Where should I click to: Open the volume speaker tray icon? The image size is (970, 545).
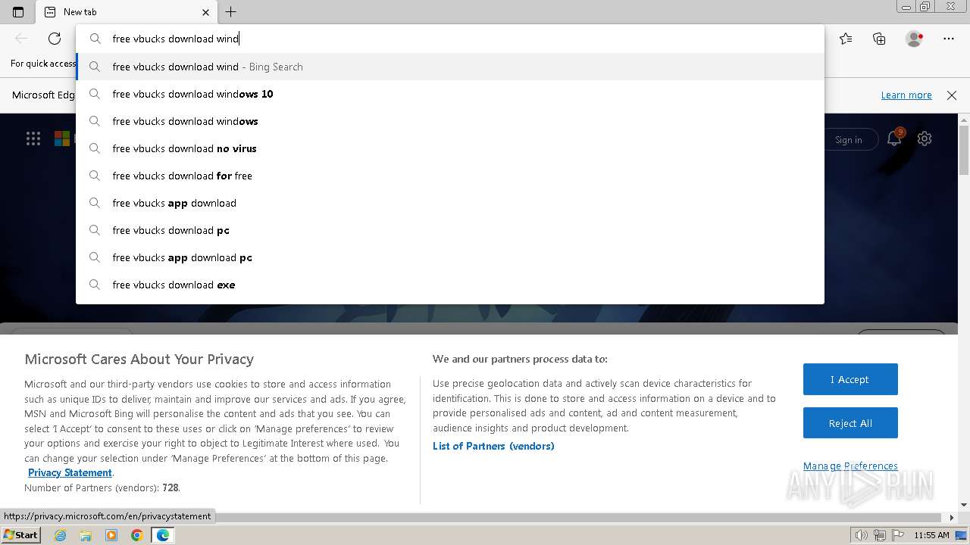pos(862,535)
